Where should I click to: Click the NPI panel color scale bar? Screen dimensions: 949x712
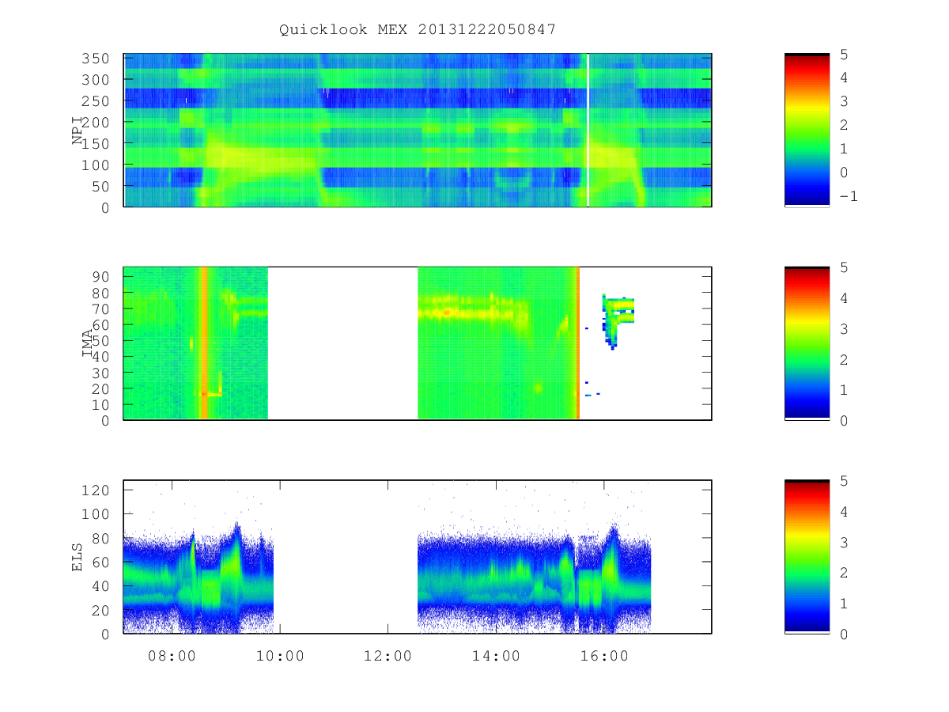[807, 131]
